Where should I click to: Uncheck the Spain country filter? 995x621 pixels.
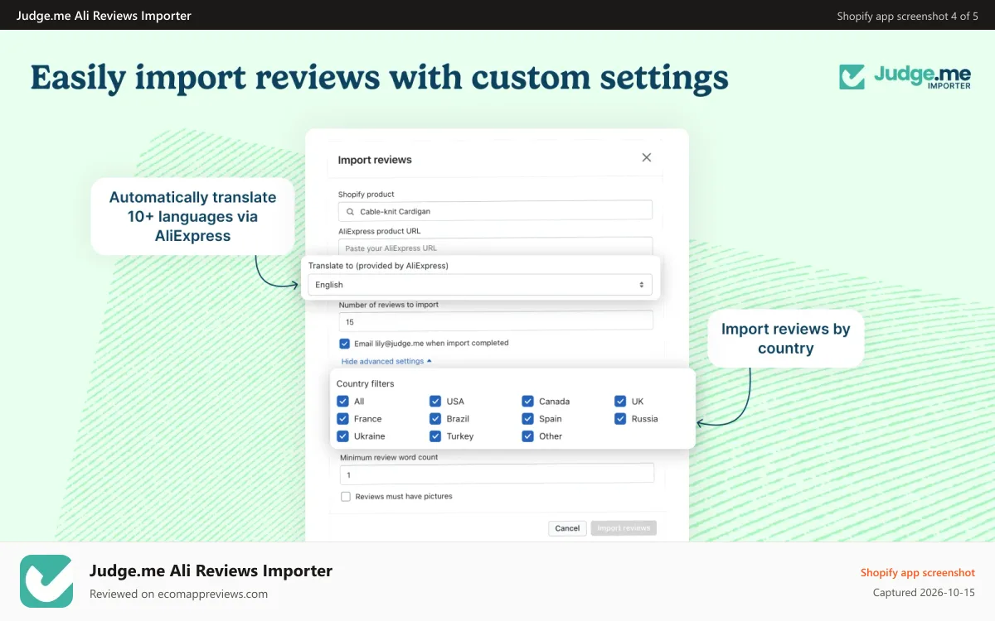(x=527, y=419)
